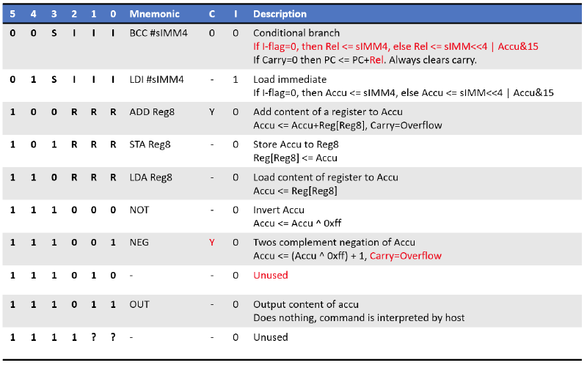Select the Load immediate description text

pos(290,79)
